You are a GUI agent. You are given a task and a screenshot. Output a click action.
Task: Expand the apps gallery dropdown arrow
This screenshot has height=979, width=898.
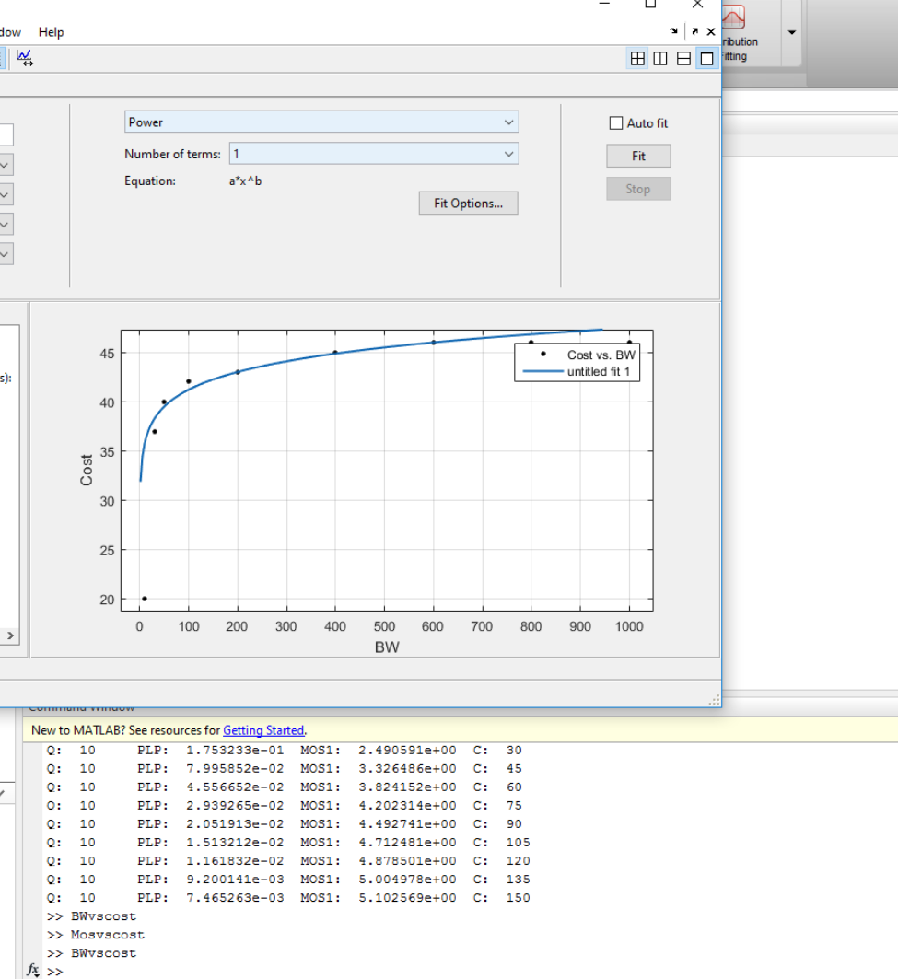(791, 32)
